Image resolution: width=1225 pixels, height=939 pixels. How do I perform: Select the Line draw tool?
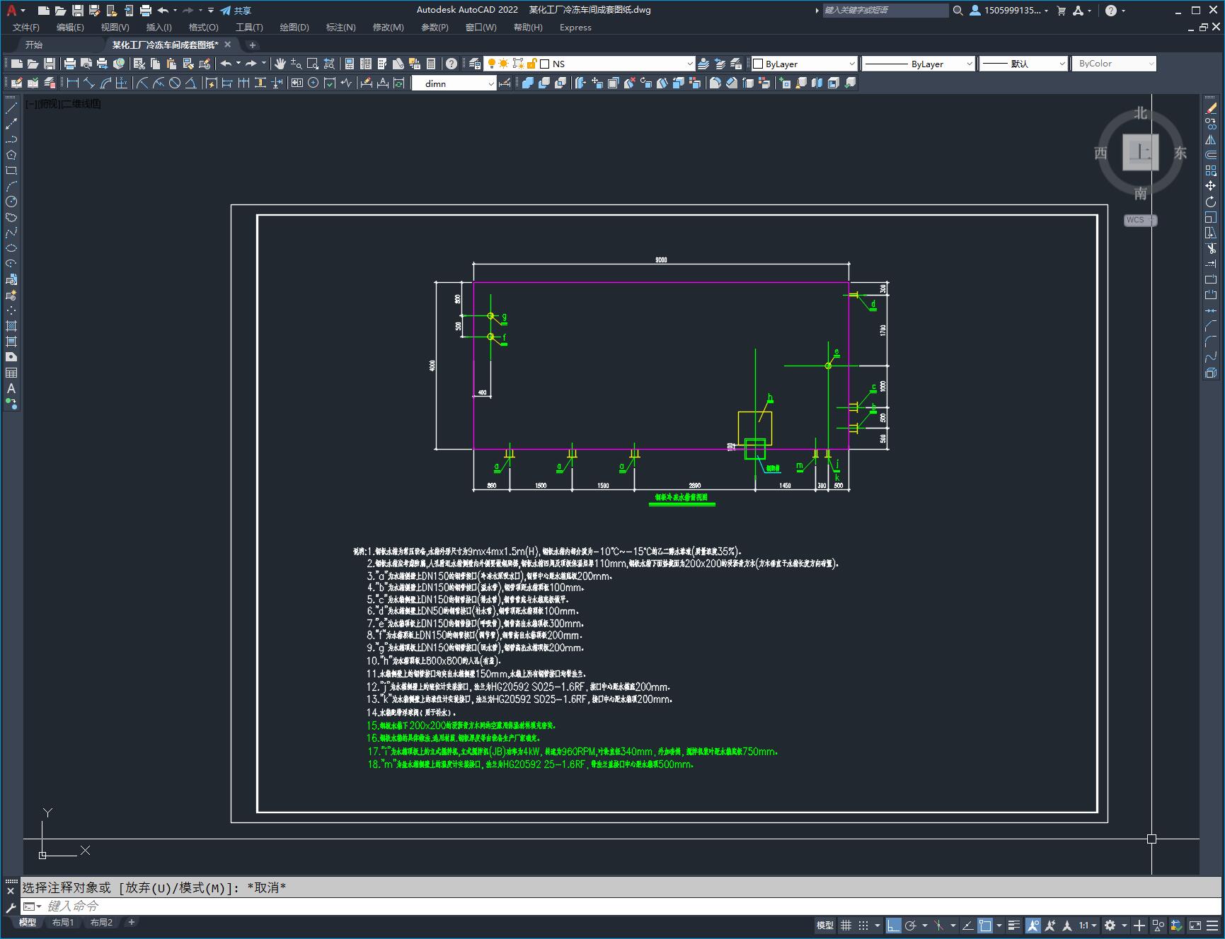click(x=11, y=108)
